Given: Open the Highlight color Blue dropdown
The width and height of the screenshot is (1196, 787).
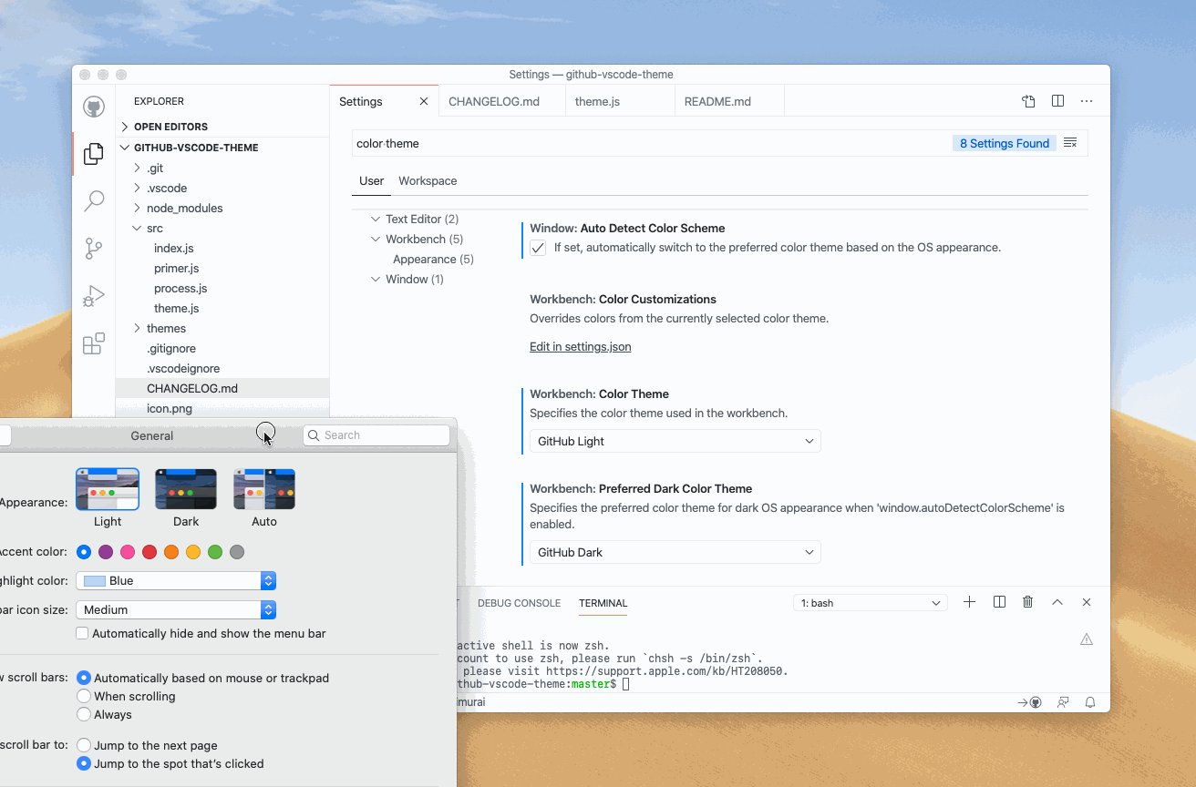Looking at the screenshot, I should 176,580.
